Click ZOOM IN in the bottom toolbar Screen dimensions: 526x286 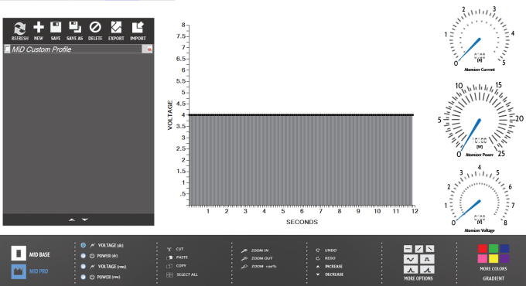(255, 250)
